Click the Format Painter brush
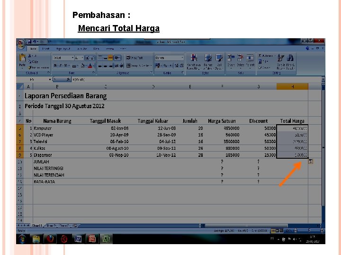341x255 pixels. pos(30,68)
